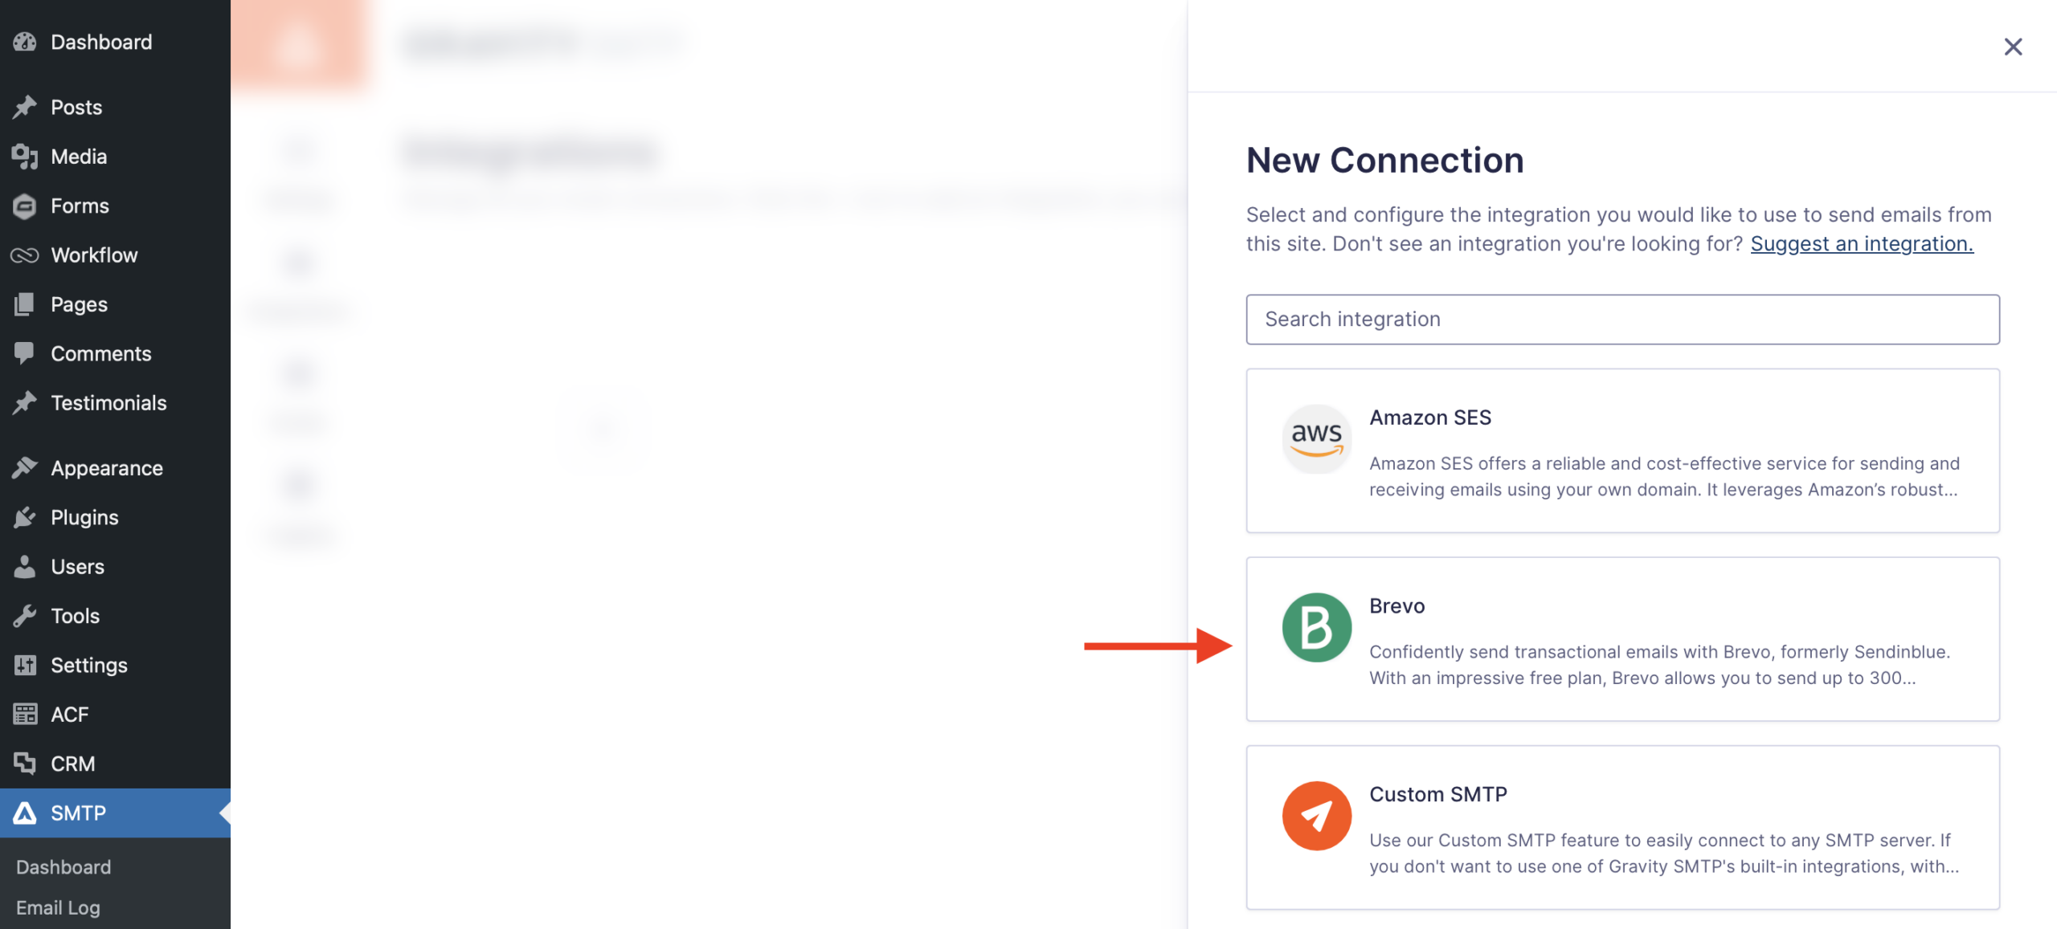The image size is (2057, 929).
Task: Click the Tools wrench icon
Action: (x=25, y=616)
